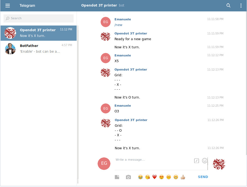Click bot name above 'Ready for a new game'
This screenshot has height=187, width=247.
tap(131, 33)
